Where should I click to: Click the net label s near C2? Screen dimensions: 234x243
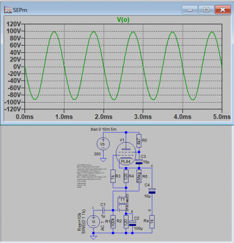132,211
